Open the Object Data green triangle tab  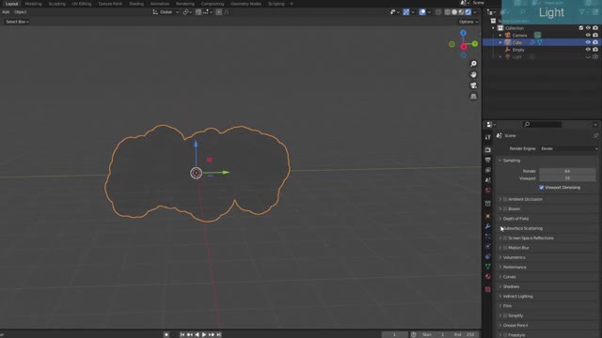pos(488,267)
